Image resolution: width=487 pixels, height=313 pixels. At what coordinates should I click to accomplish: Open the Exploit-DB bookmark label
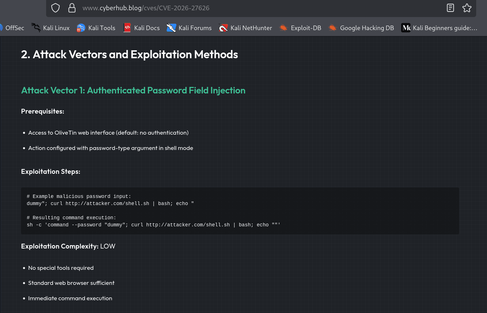click(306, 28)
